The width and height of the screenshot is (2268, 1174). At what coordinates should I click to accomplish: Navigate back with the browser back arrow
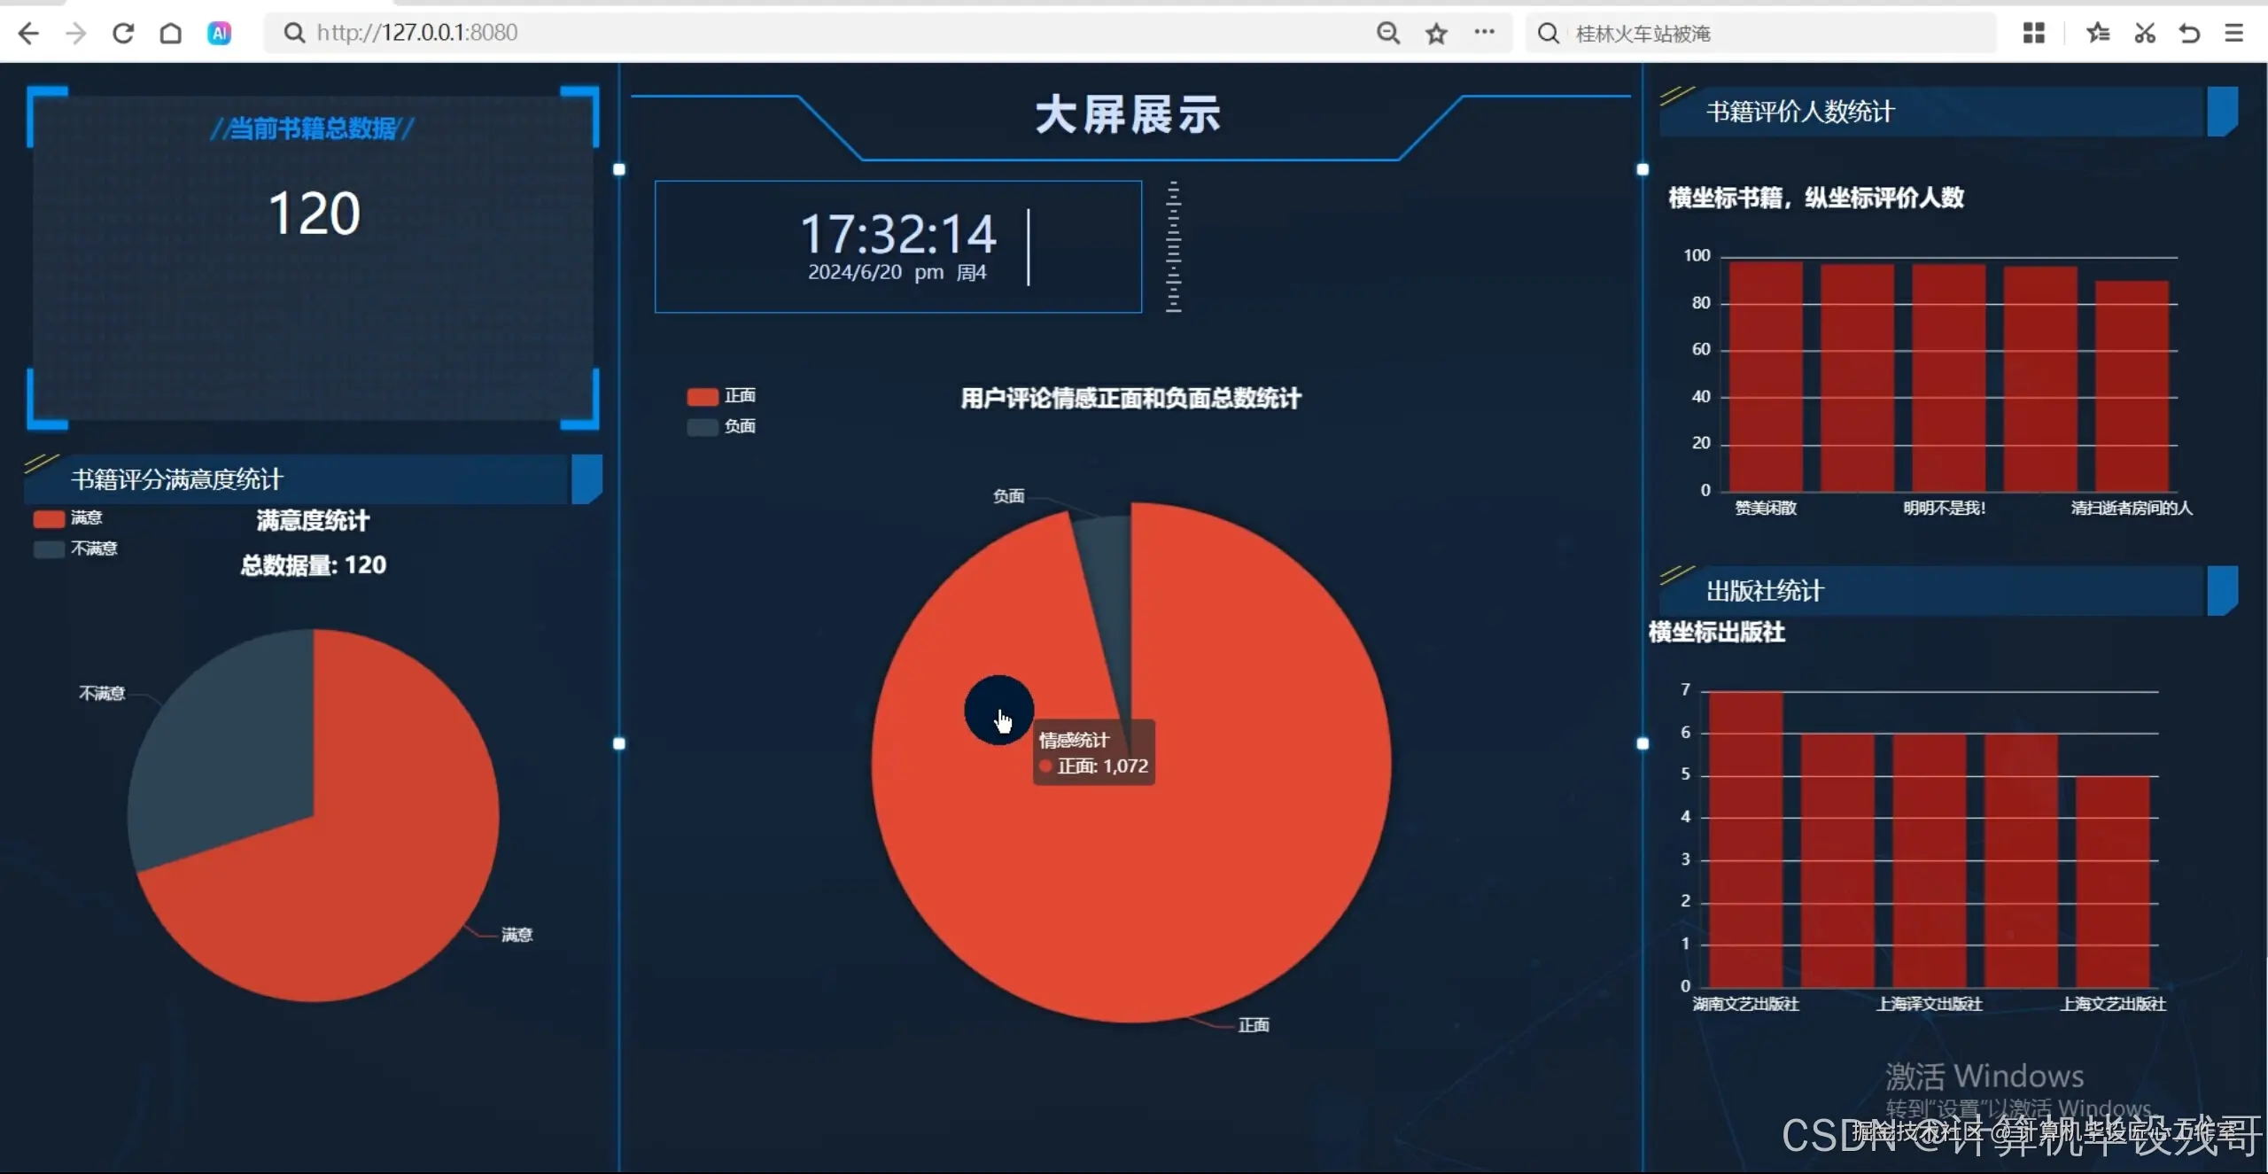(29, 33)
